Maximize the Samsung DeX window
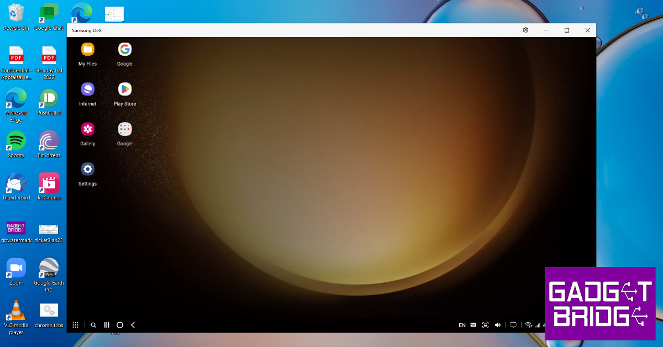The image size is (663, 347). [x=567, y=30]
